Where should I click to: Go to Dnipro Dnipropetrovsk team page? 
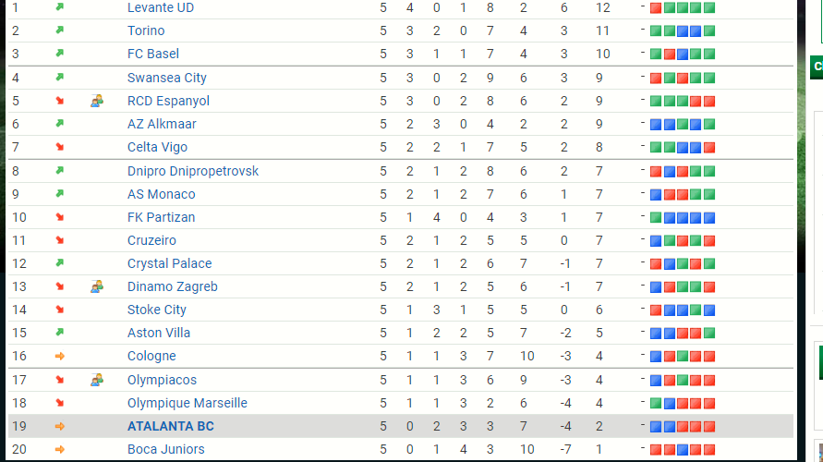coord(192,171)
